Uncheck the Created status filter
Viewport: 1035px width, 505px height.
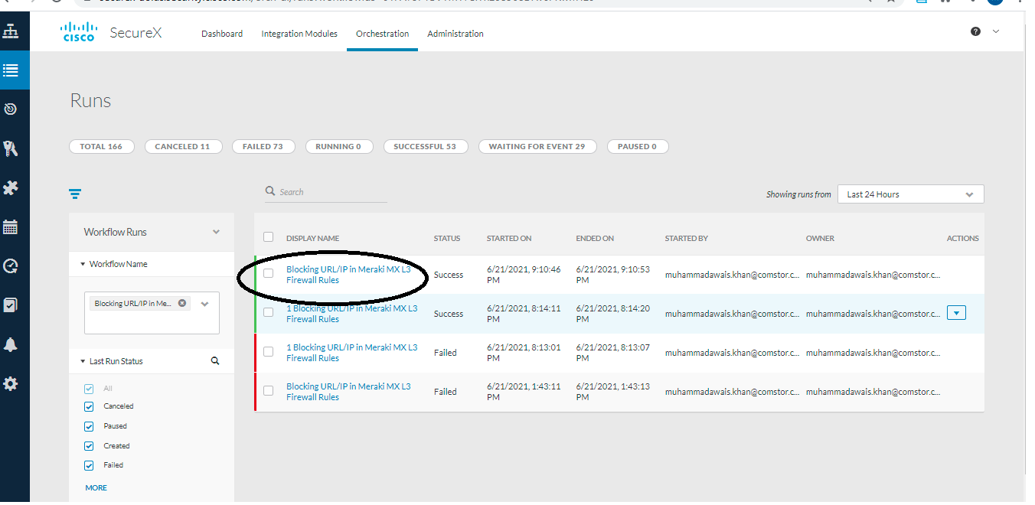tap(89, 445)
